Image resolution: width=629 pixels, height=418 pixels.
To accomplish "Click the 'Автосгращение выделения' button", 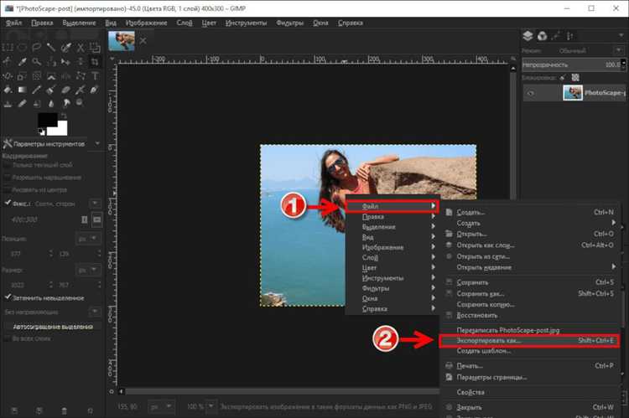I will 52,325.
